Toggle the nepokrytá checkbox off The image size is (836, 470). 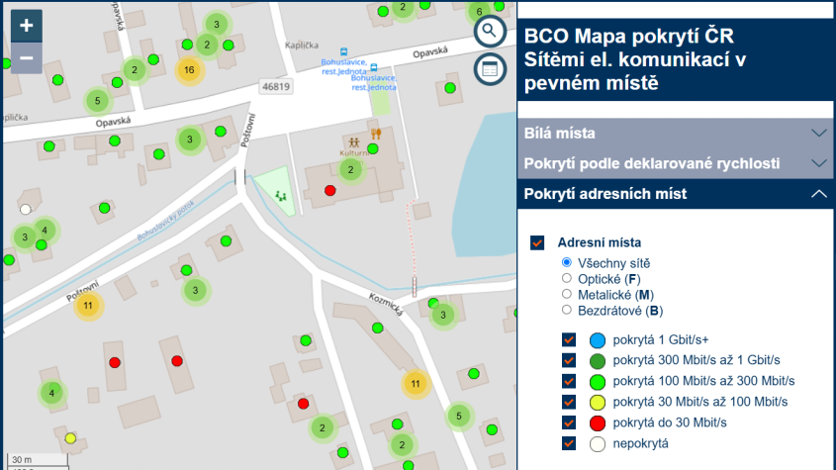click(569, 443)
